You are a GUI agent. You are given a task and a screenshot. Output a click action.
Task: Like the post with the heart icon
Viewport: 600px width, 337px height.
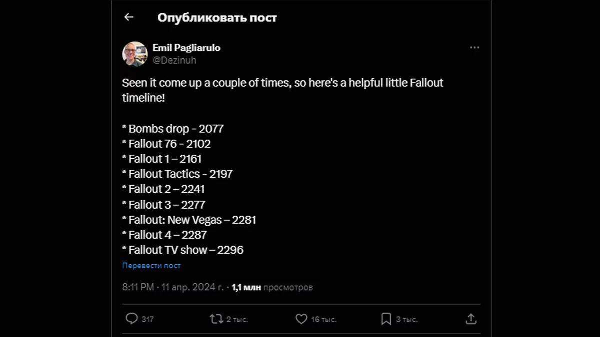pyautogui.click(x=301, y=319)
